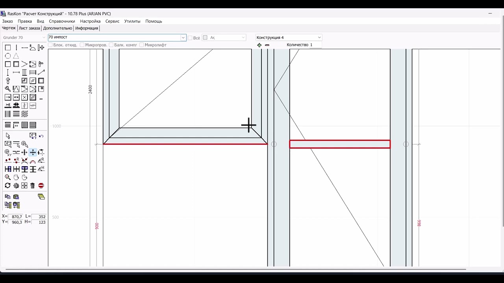Choose the horizontal lines hatch fill

(x=16, y=114)
